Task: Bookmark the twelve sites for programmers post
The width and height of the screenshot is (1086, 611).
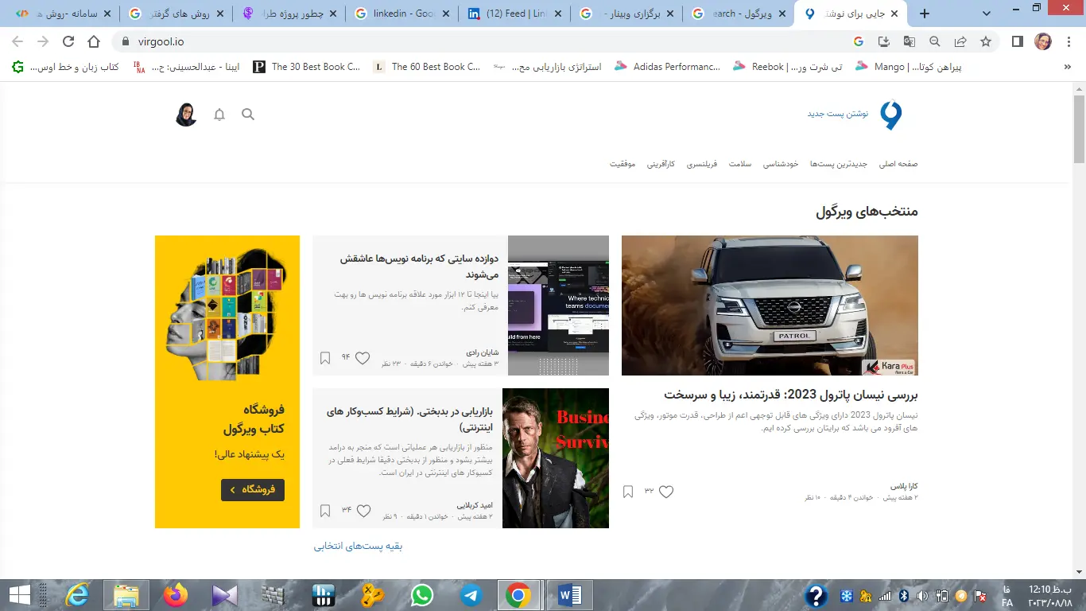Action: pos(324,358)
